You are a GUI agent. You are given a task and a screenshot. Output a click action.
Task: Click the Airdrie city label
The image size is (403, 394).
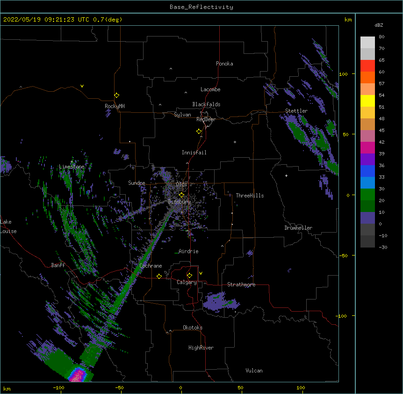pos(188,251)
